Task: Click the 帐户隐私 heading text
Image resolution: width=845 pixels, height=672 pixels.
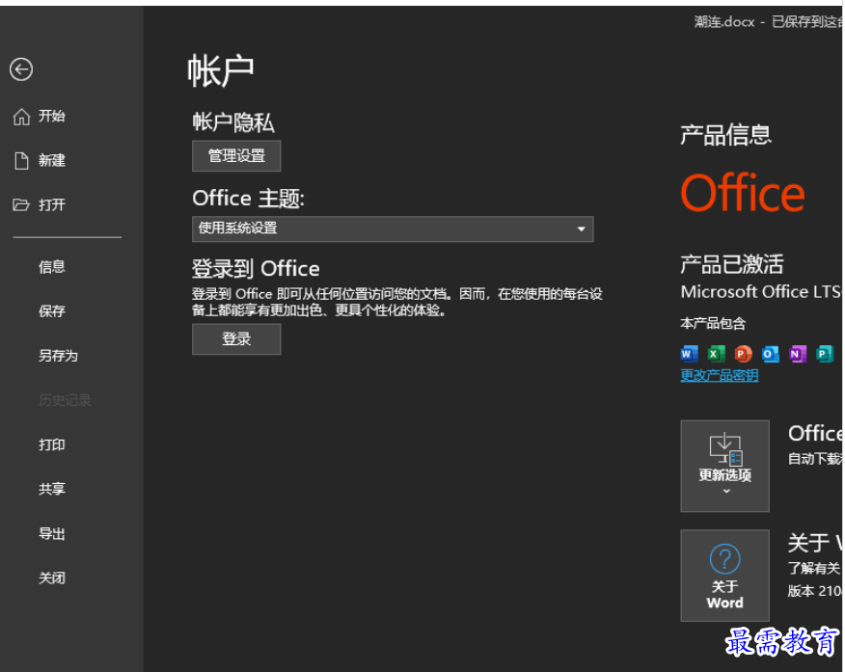Action: [x=233, y=122]
